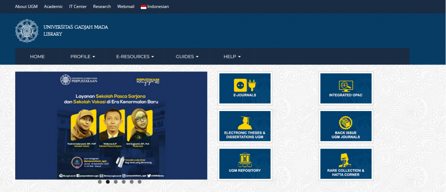Image resolution: width=446 pixels, height=192 pixels.
Task: Open the About UGM link
Action: 26,7
